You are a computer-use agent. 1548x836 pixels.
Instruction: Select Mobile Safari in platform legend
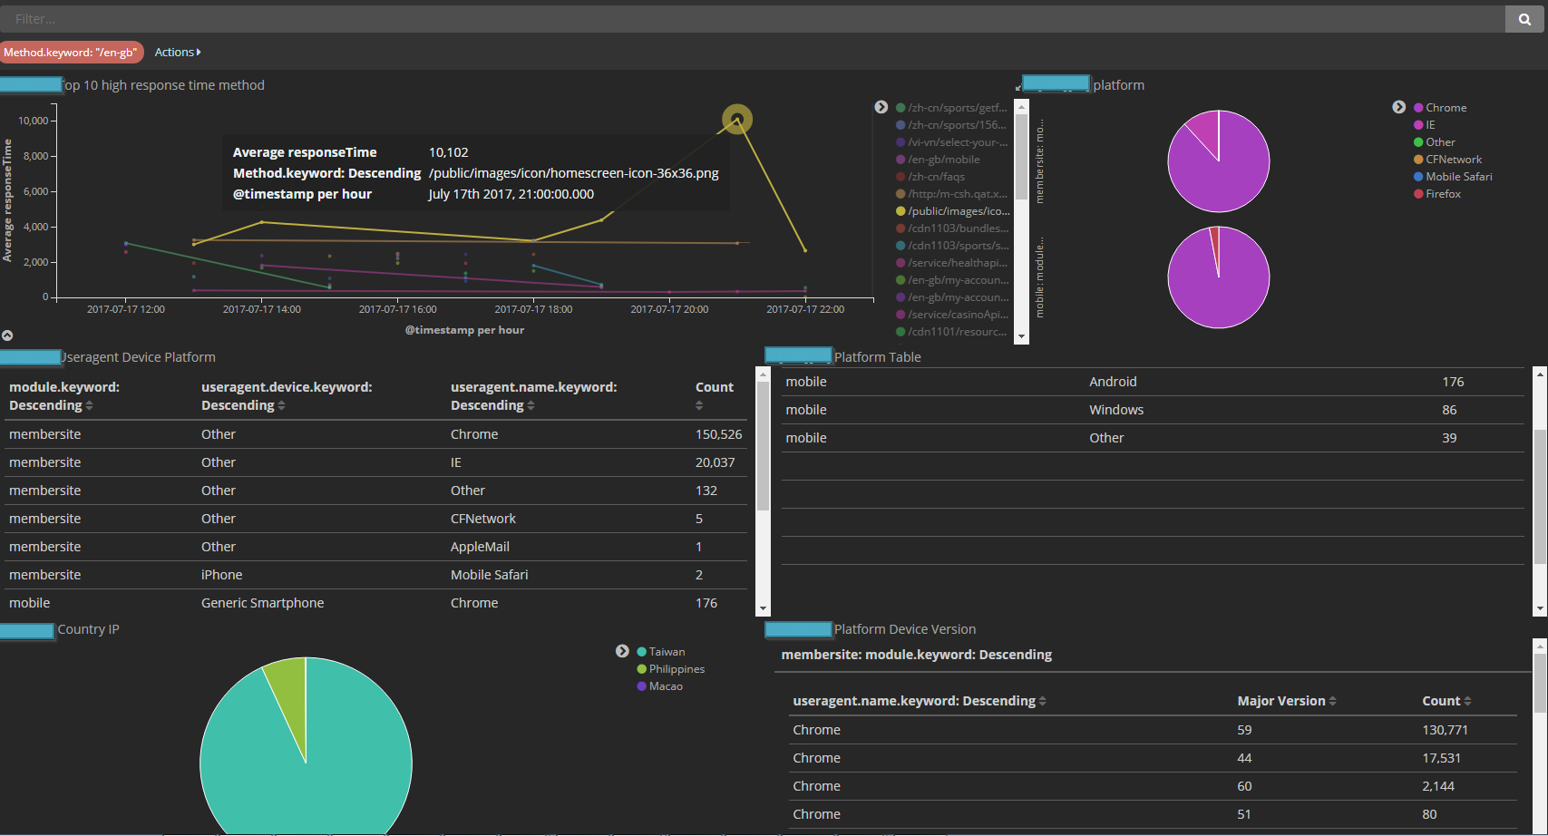1458,177
